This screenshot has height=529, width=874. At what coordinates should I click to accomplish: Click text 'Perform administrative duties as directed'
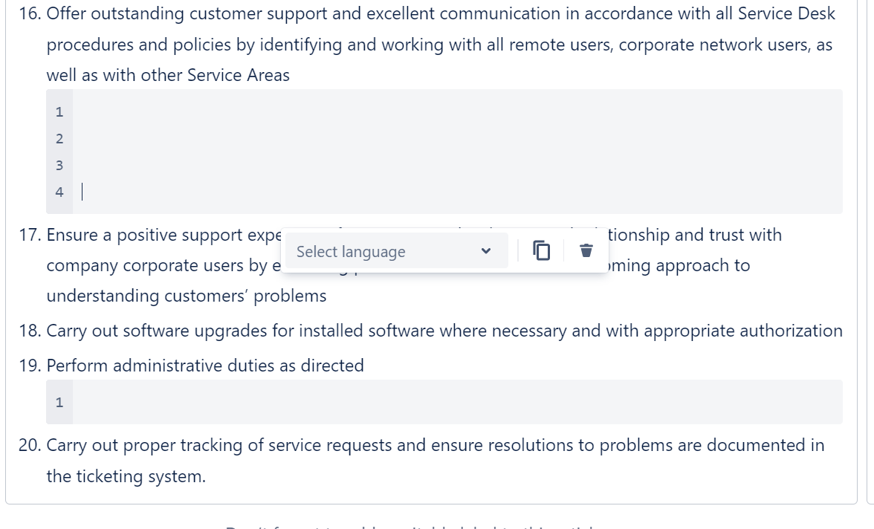pos(205,366)
